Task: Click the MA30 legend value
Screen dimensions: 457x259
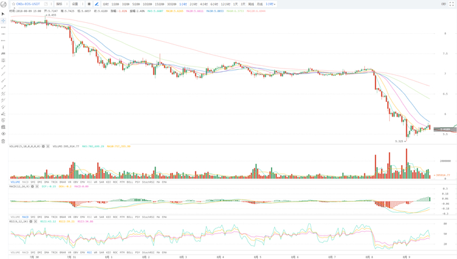Action: (x=215, y=11)
